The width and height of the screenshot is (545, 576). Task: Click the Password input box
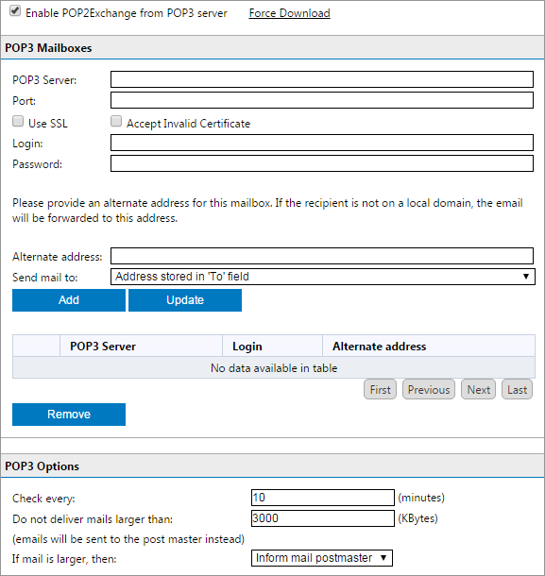pos(322,163)
